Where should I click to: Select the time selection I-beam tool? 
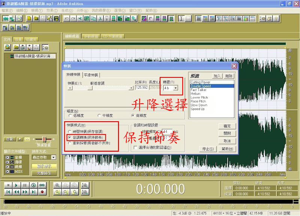click(181, 18)
